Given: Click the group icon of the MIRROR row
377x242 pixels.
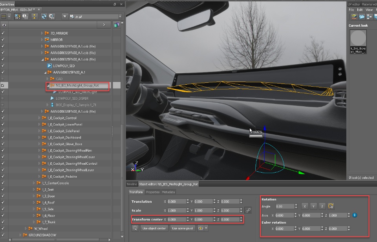Looking at the screenshot, I should click(47, 40).
